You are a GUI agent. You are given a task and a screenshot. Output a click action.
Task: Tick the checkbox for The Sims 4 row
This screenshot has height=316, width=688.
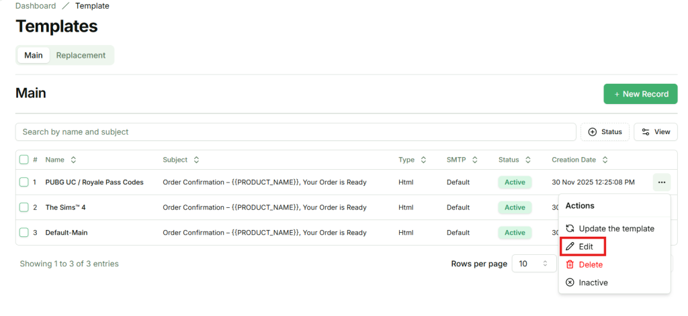(x=24, y=207)
